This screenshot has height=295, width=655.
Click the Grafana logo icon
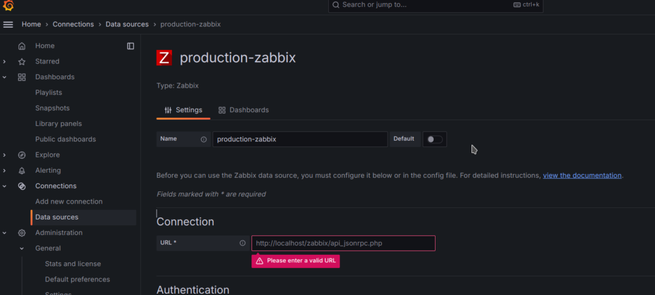point(8,6)
